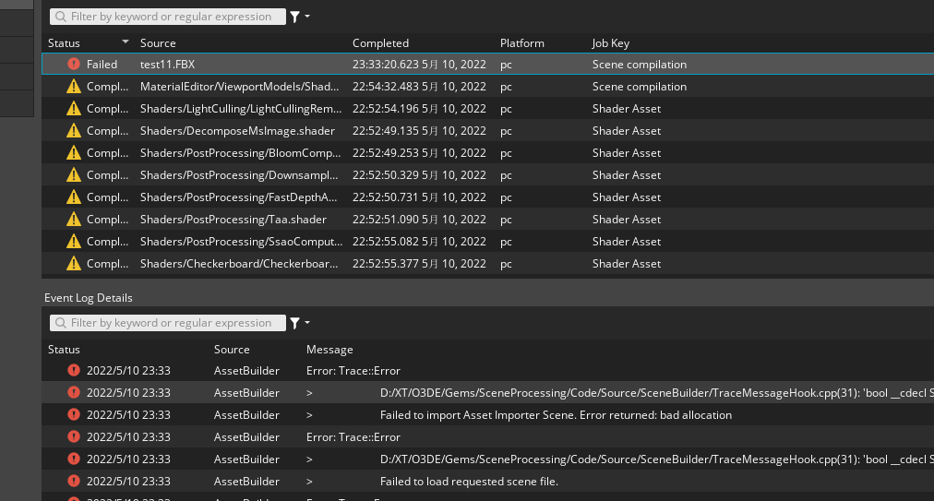
Task: Click Source column header in Event Log
Action: (232, 349)
